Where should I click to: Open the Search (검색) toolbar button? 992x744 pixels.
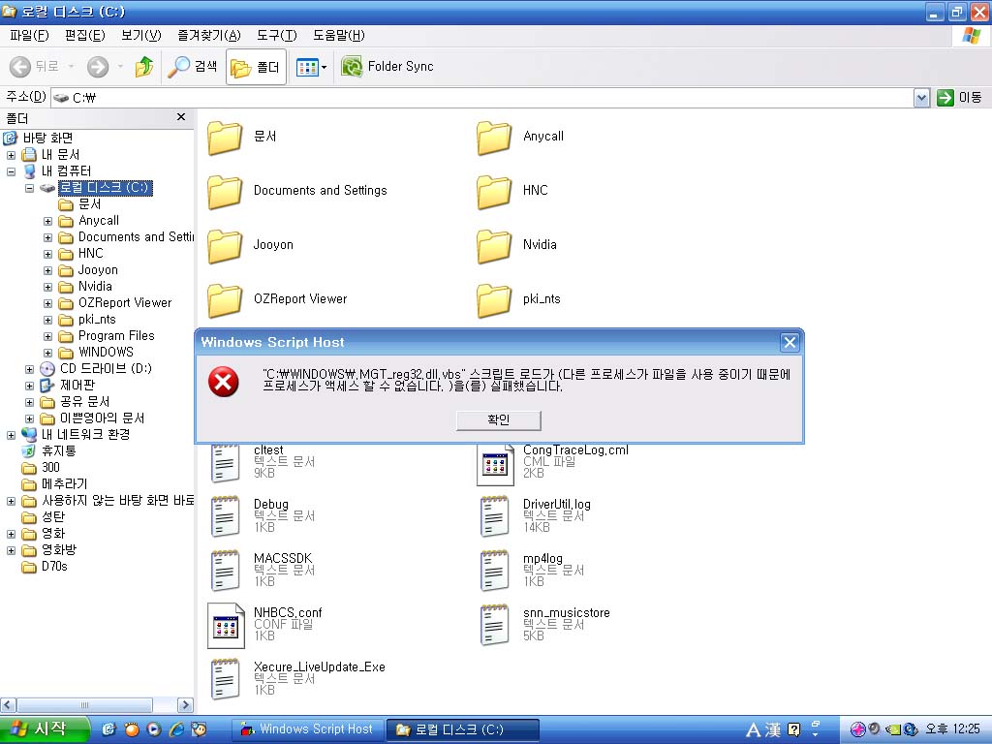(x=193, y=67)
